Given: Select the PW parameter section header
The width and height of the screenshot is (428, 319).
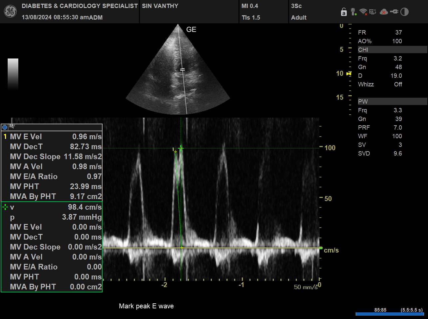Looking at the screenshot, I should pyautogui.click(x=392, y=102).
